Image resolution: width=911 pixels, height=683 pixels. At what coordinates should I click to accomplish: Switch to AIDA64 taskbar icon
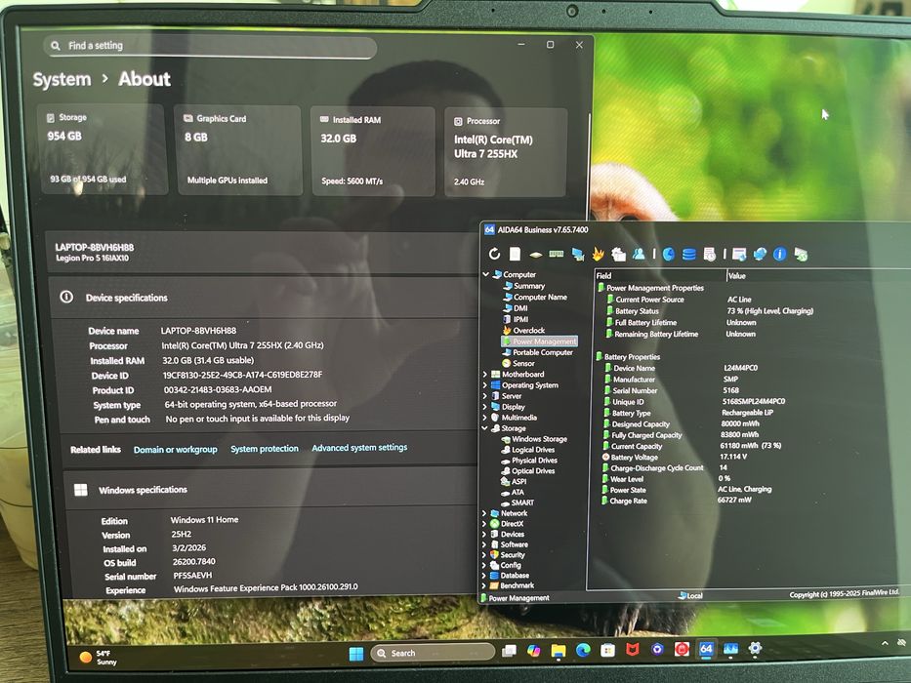pos(706,649)
